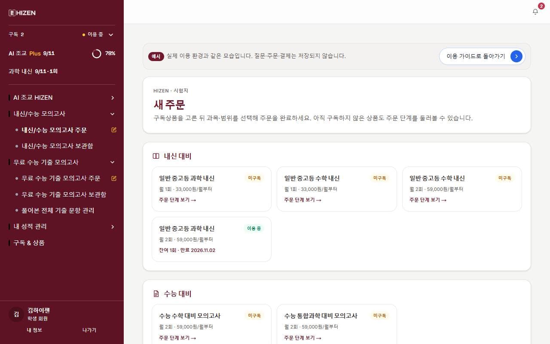Collapse the 내신/수능 모의고사 section chevron
The height and width of the screenshot is (344, 550).
click(x=113, y=114)
